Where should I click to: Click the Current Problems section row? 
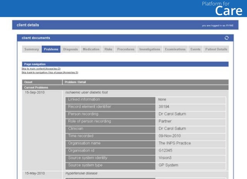[x=125, y=88]
